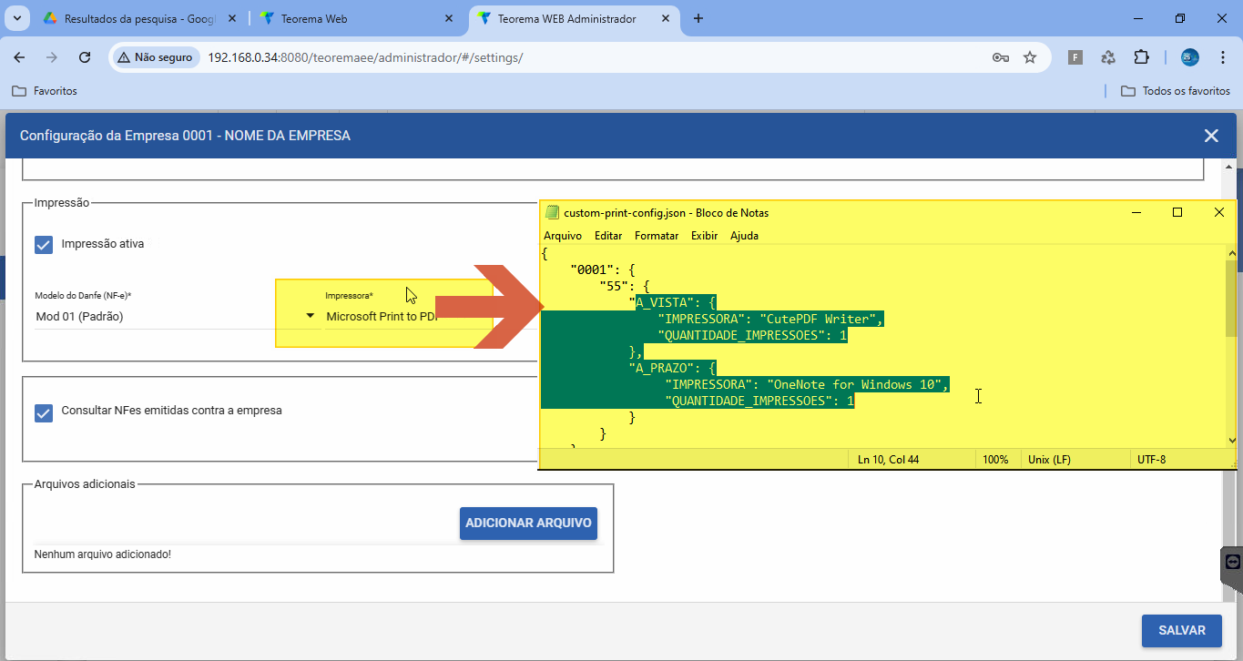
Task: Go forward in browser history
Action: [52, 57]
